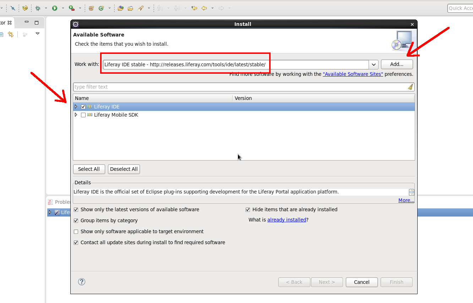Enable Show only software applicable to target environment
The image size is (473, 303).
[x=76, y=231]
